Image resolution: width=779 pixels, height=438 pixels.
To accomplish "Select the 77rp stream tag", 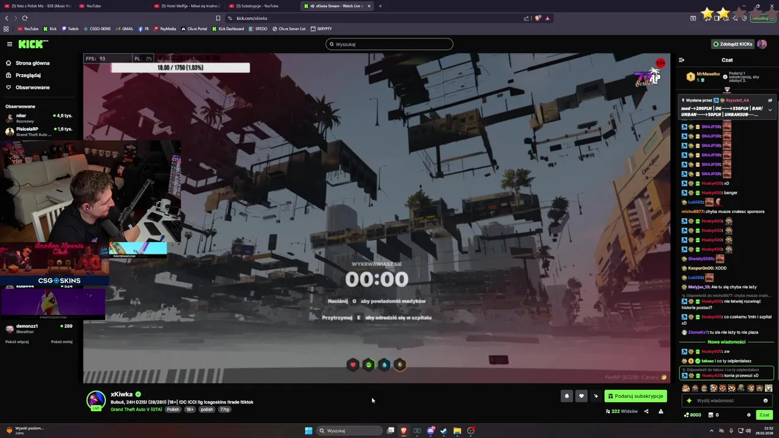I will [225, 409].
